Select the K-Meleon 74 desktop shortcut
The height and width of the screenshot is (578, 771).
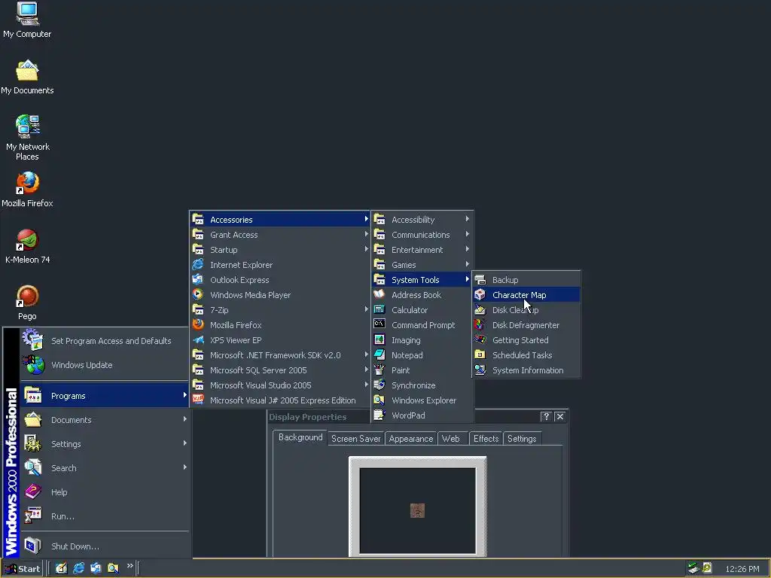click(x=27, y=246)
